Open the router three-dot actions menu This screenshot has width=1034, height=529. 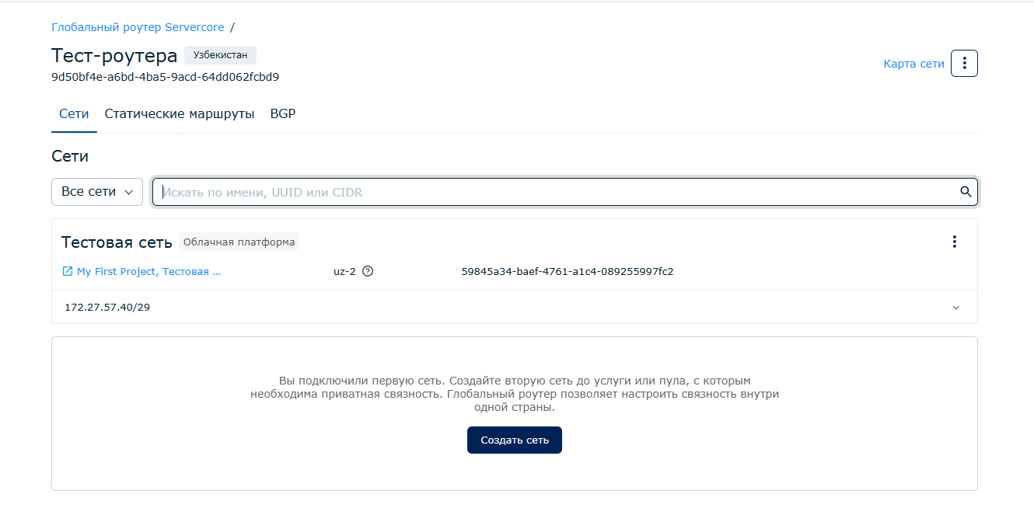pos(964,64)
